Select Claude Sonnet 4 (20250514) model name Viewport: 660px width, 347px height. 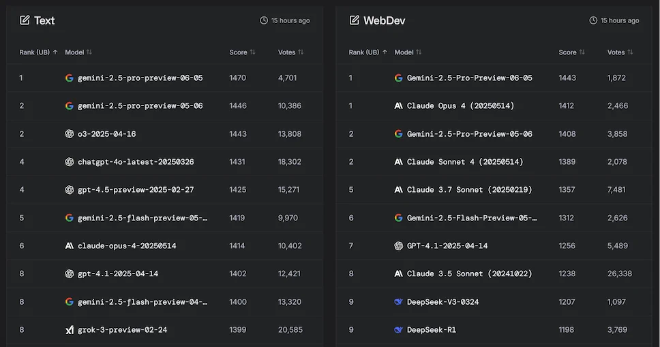click(x=465, y=162)
